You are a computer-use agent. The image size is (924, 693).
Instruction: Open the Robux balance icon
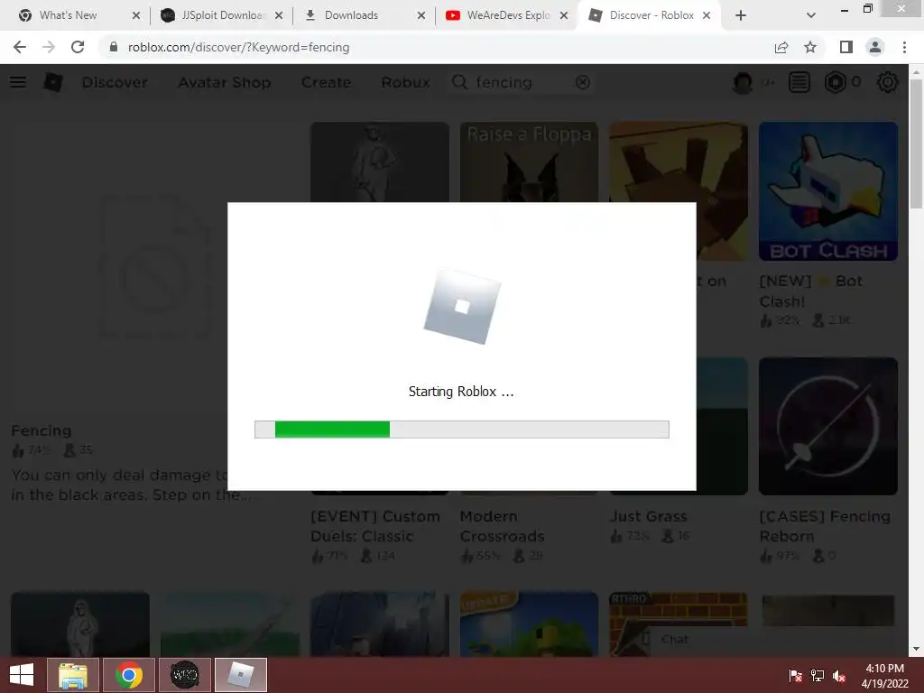(x=835, y=82)
